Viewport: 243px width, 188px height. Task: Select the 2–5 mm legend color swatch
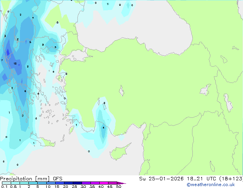pyautogui.click(x=33, y=183)
